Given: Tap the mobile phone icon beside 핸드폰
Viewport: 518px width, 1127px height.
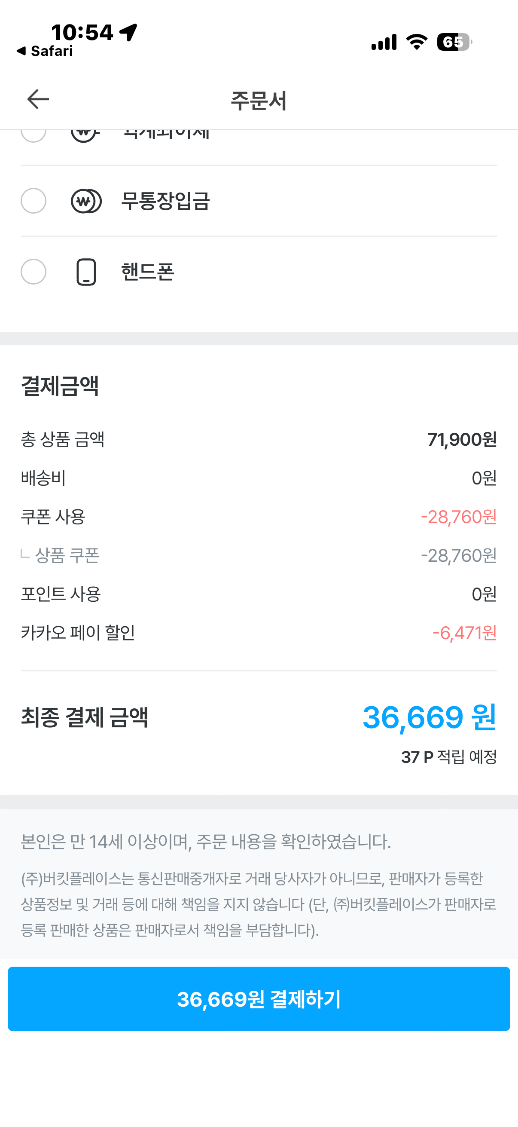Looking at the screenshot, I should pos(86,272).
